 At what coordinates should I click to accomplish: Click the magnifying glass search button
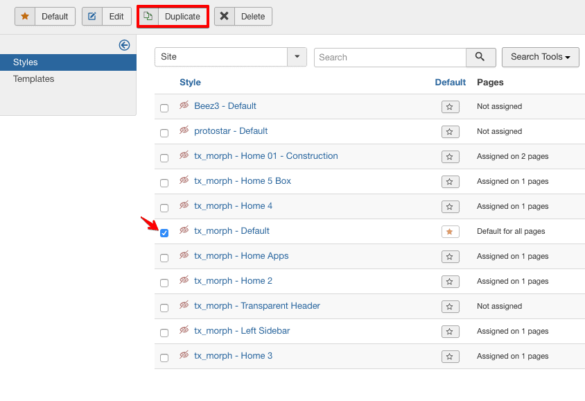coord(480,57)
